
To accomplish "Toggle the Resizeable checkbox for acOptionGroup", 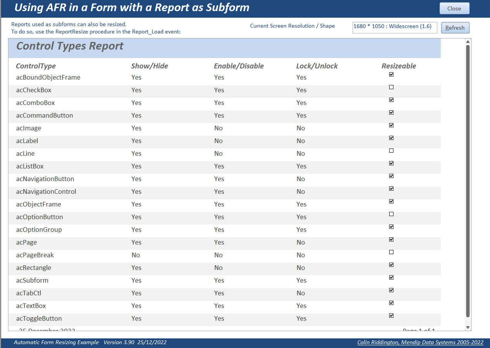I will (x=391, y=227).
